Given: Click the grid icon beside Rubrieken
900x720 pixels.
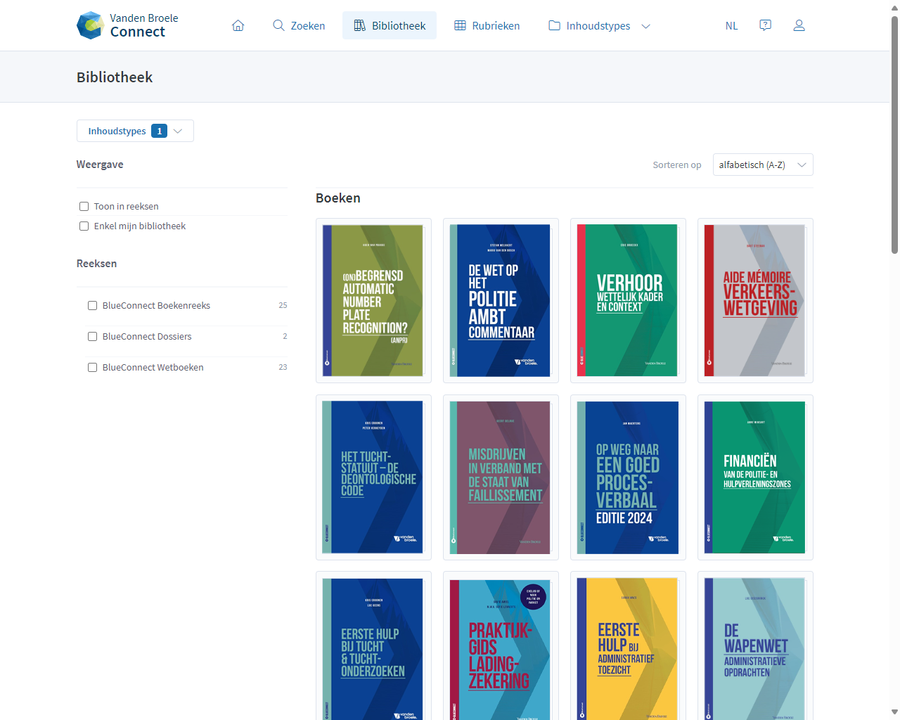Looking at the screenshot, I should coord(460,25).
